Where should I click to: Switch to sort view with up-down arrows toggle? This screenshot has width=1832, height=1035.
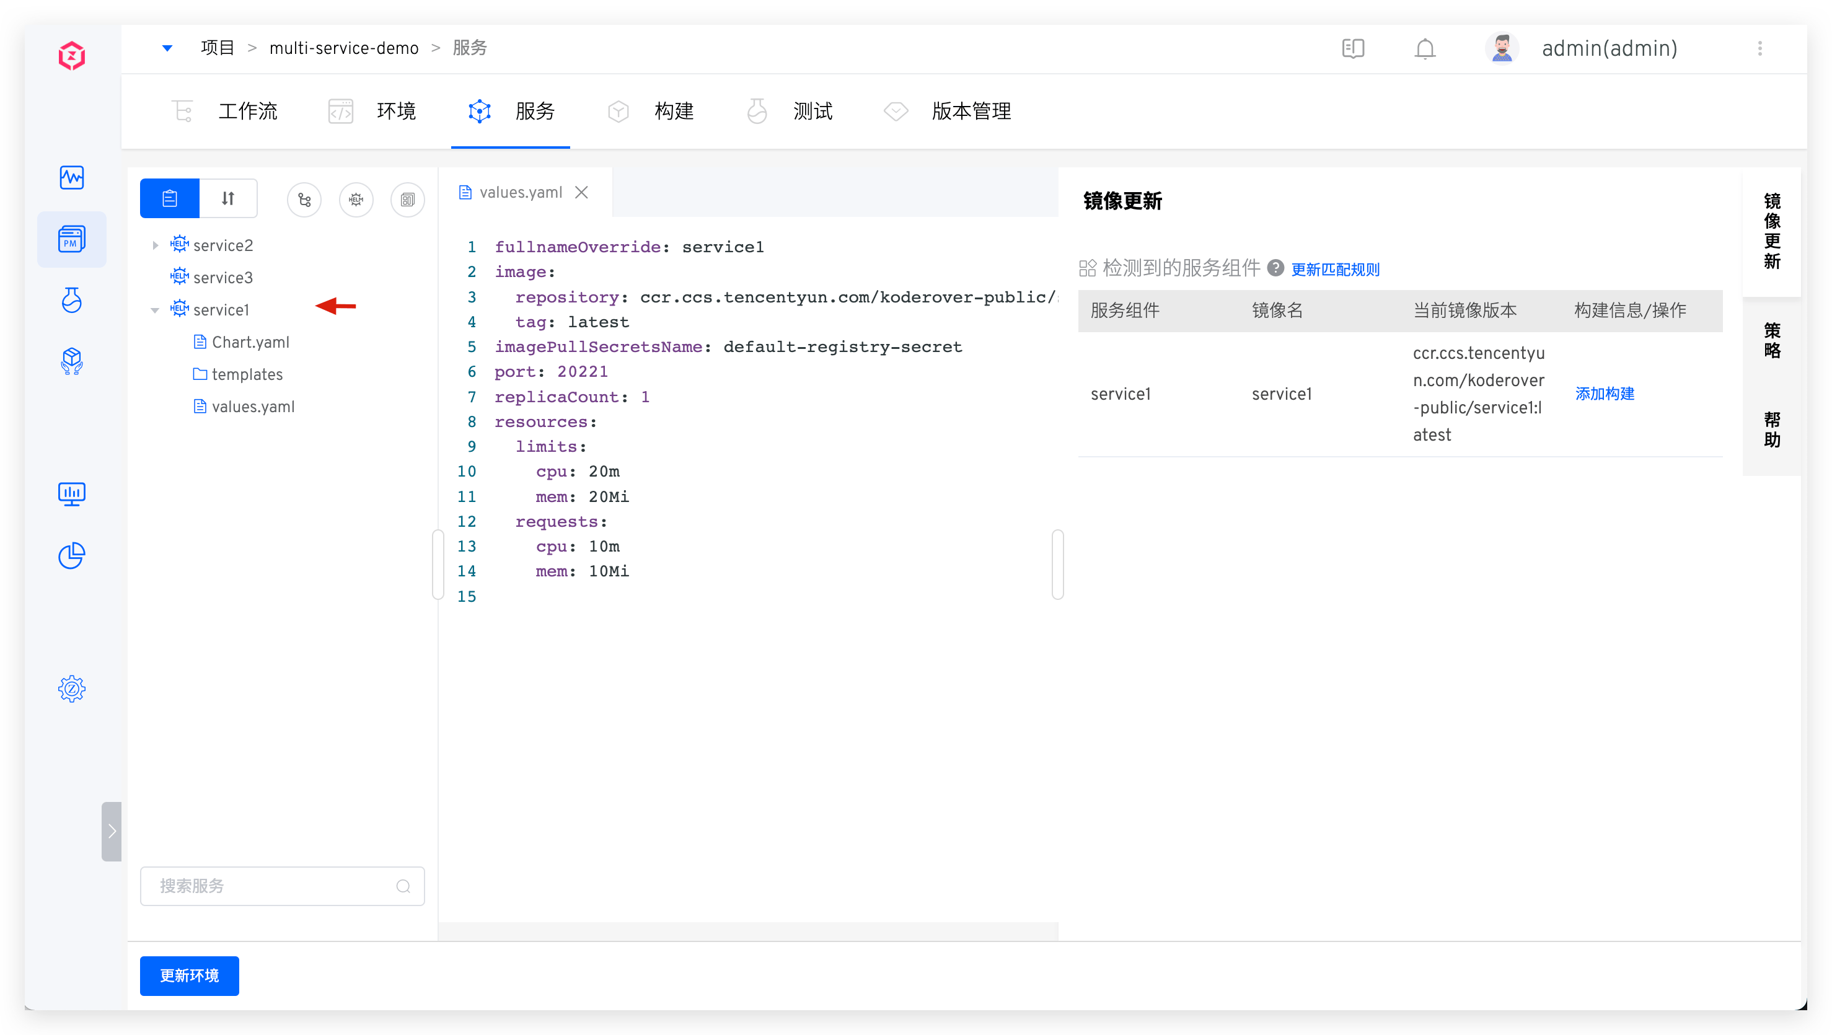tap(227, 198)
